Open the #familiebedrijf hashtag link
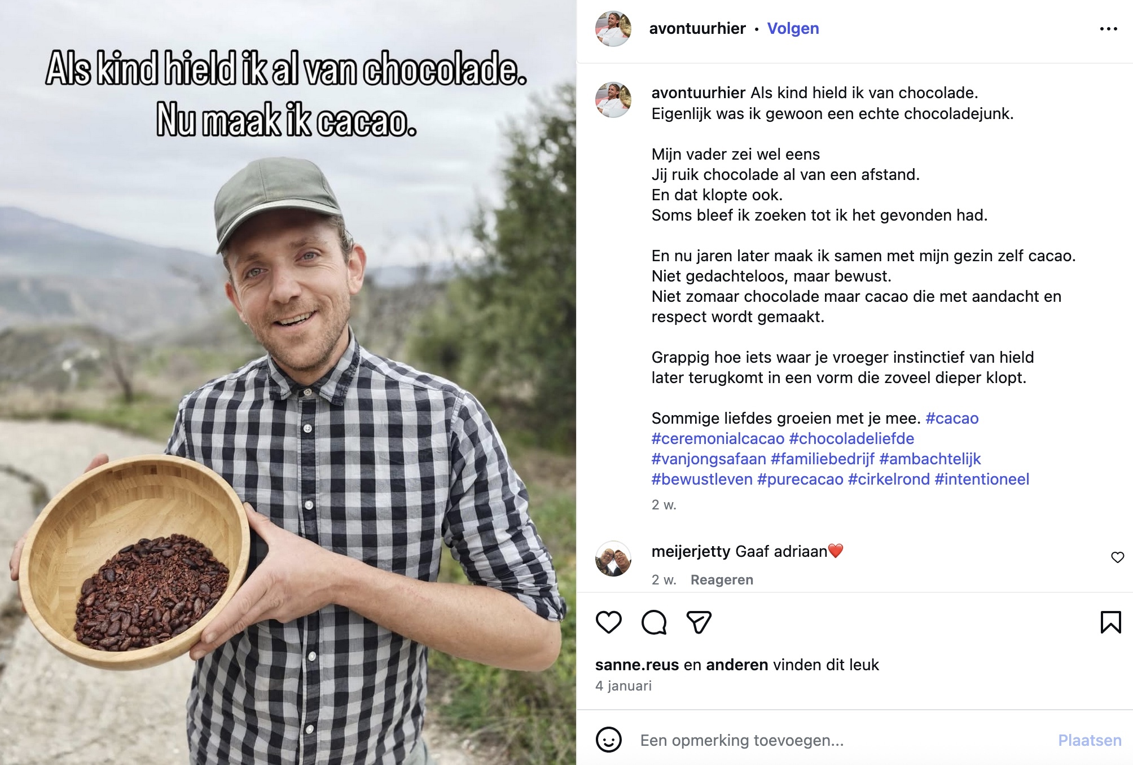 point(822,459)
